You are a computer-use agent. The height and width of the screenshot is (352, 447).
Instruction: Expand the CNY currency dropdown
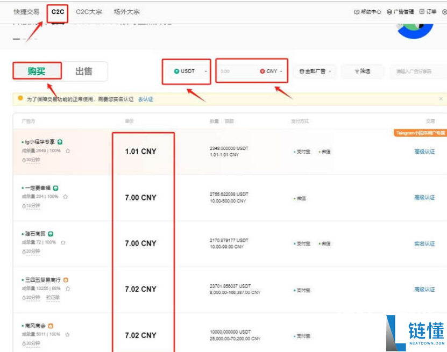(x=271, y=71)
